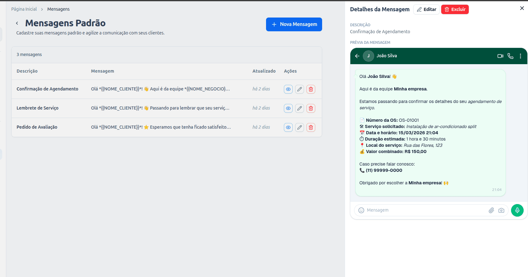Delete the Pedido de Avaliação message
This screenshot has width=528, height=277.
(311, 127)
